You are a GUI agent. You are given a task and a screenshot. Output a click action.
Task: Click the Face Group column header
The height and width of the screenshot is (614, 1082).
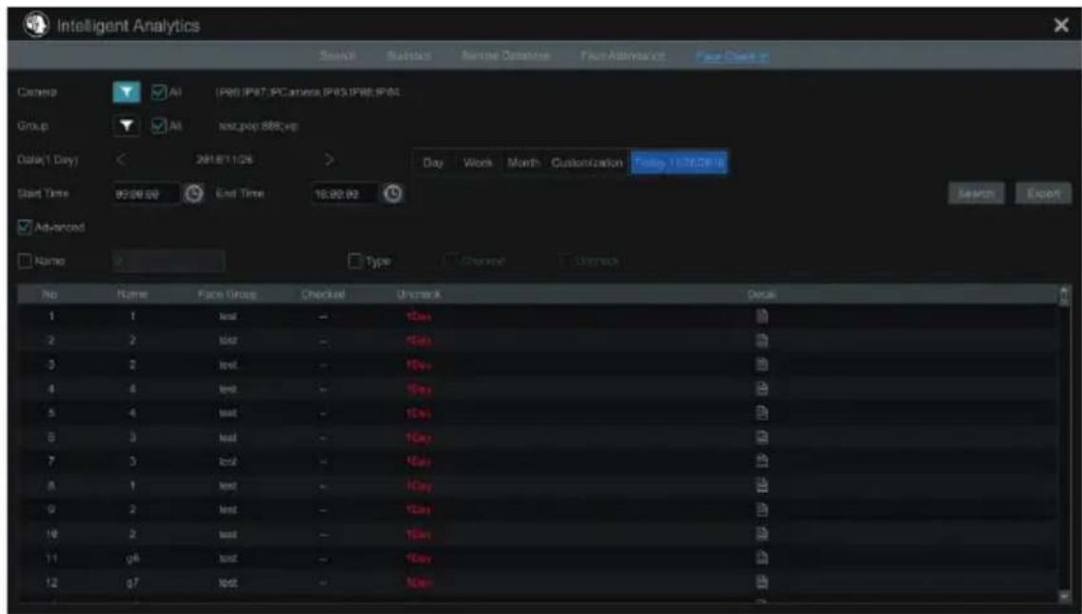[x=227, y=294]
